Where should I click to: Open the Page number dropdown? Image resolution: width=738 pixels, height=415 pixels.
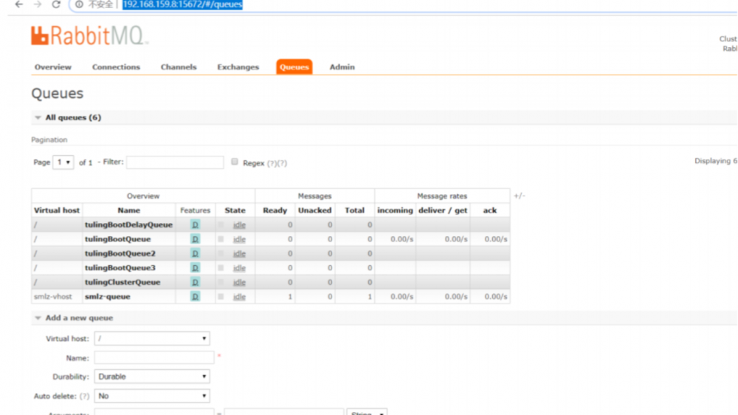click(x=63, y=162)
